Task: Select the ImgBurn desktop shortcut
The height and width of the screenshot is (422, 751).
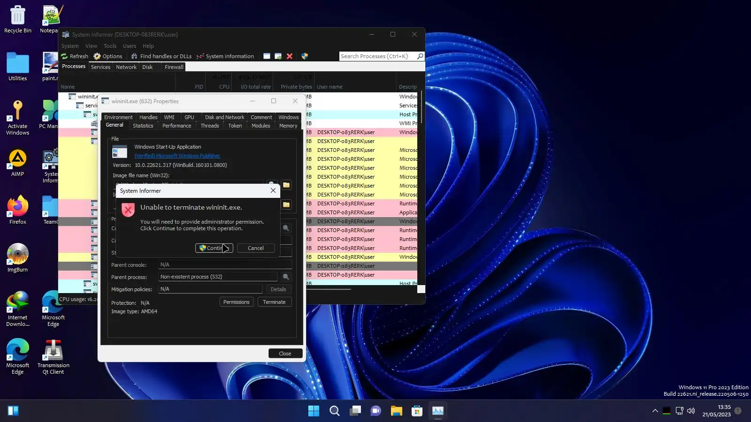Action: 18,258
